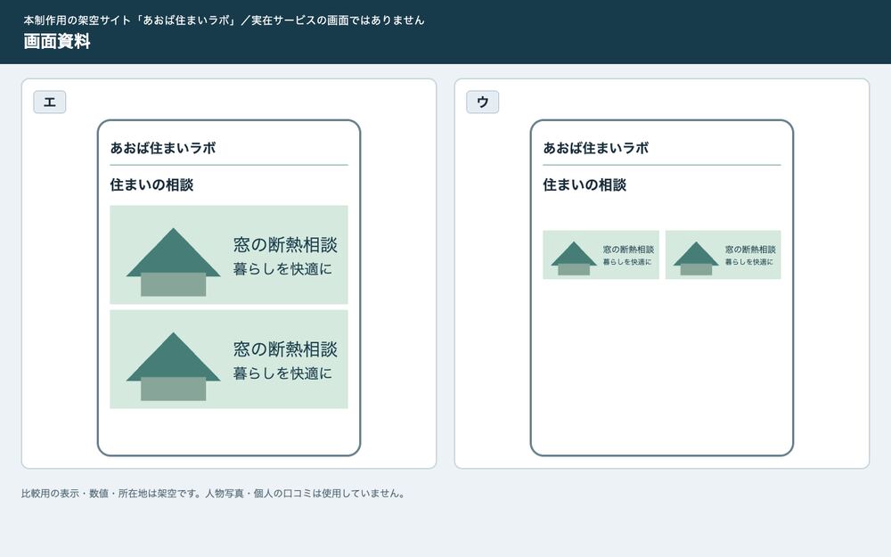Click the house icon in panel ウ's left banner
Image resolution: width=891 pixels, height=557 pixels.
coord(574,258)
